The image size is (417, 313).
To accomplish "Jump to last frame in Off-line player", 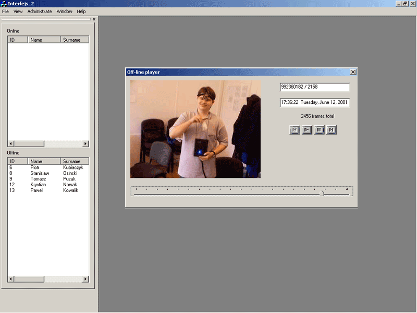I will (x=332, y=130).
